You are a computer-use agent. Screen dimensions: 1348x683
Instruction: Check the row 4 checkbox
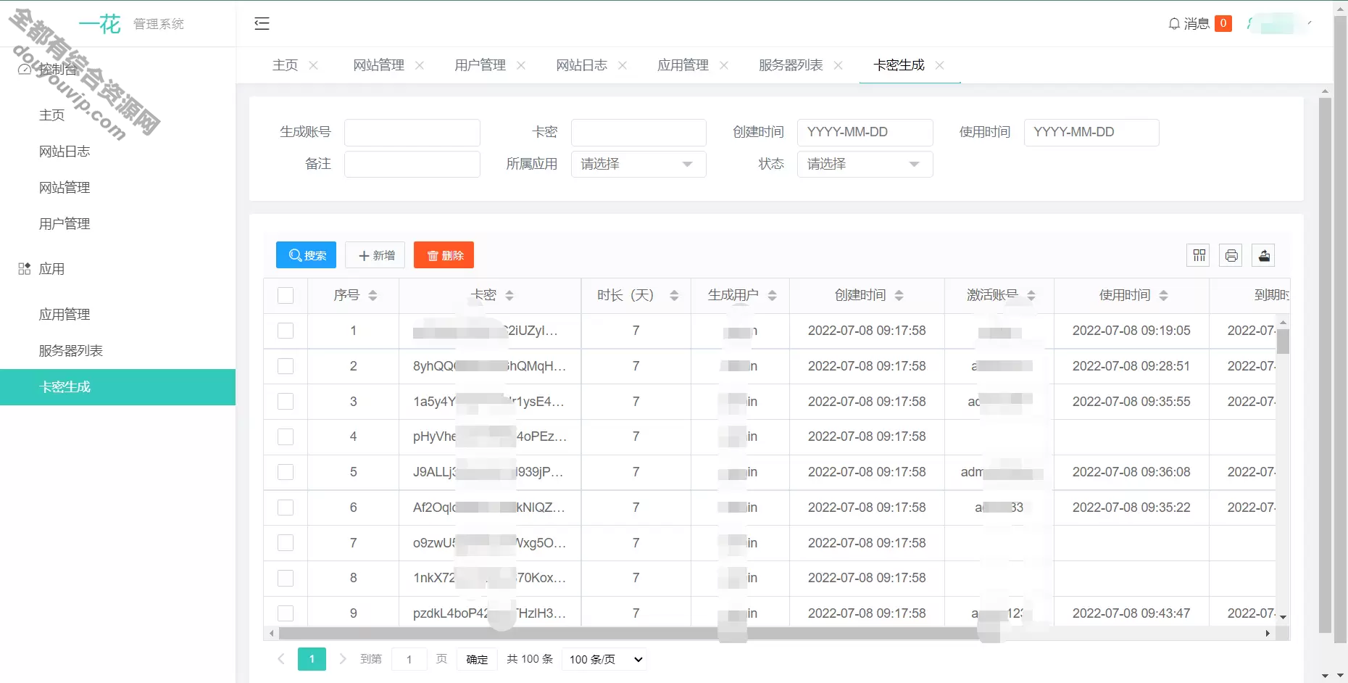(286, 436)
